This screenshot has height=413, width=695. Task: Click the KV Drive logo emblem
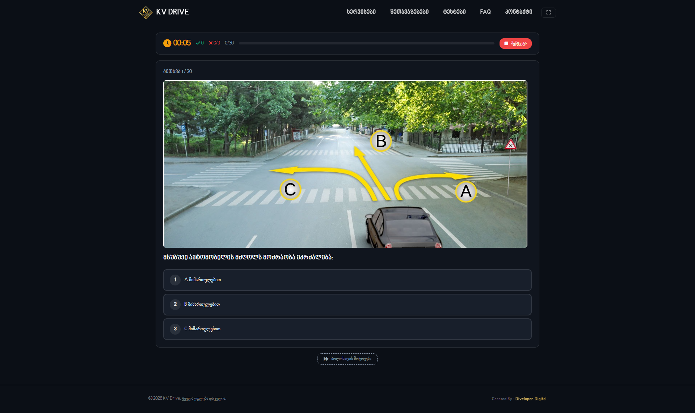(x=146, y=12)
